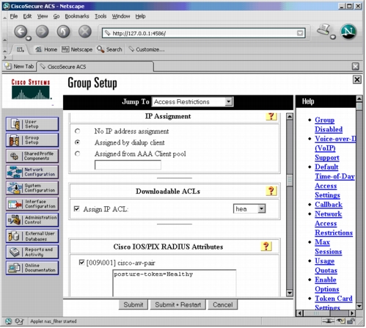The height and width of the screenshot is (328, 366).
Task: Click the Netscape N logo icon
Action: point(348,32)
